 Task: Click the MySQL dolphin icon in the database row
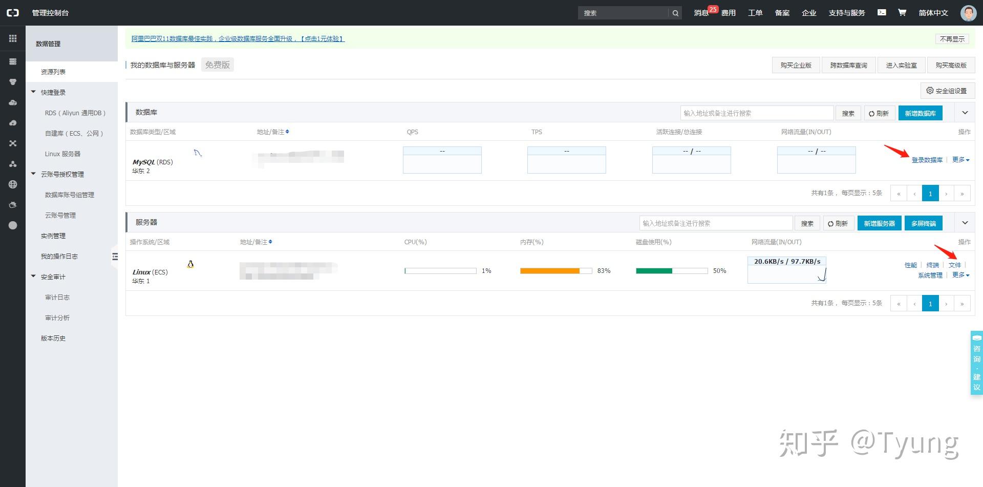coord(198,153)
